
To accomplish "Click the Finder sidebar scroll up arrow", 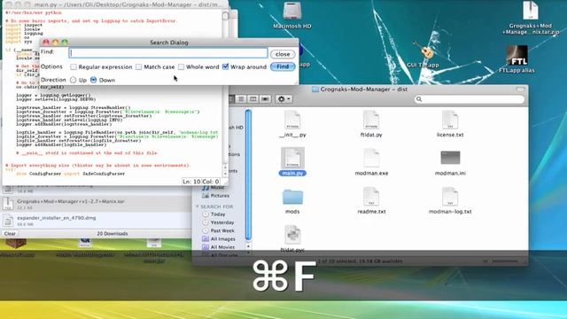I will click(248, 246).
